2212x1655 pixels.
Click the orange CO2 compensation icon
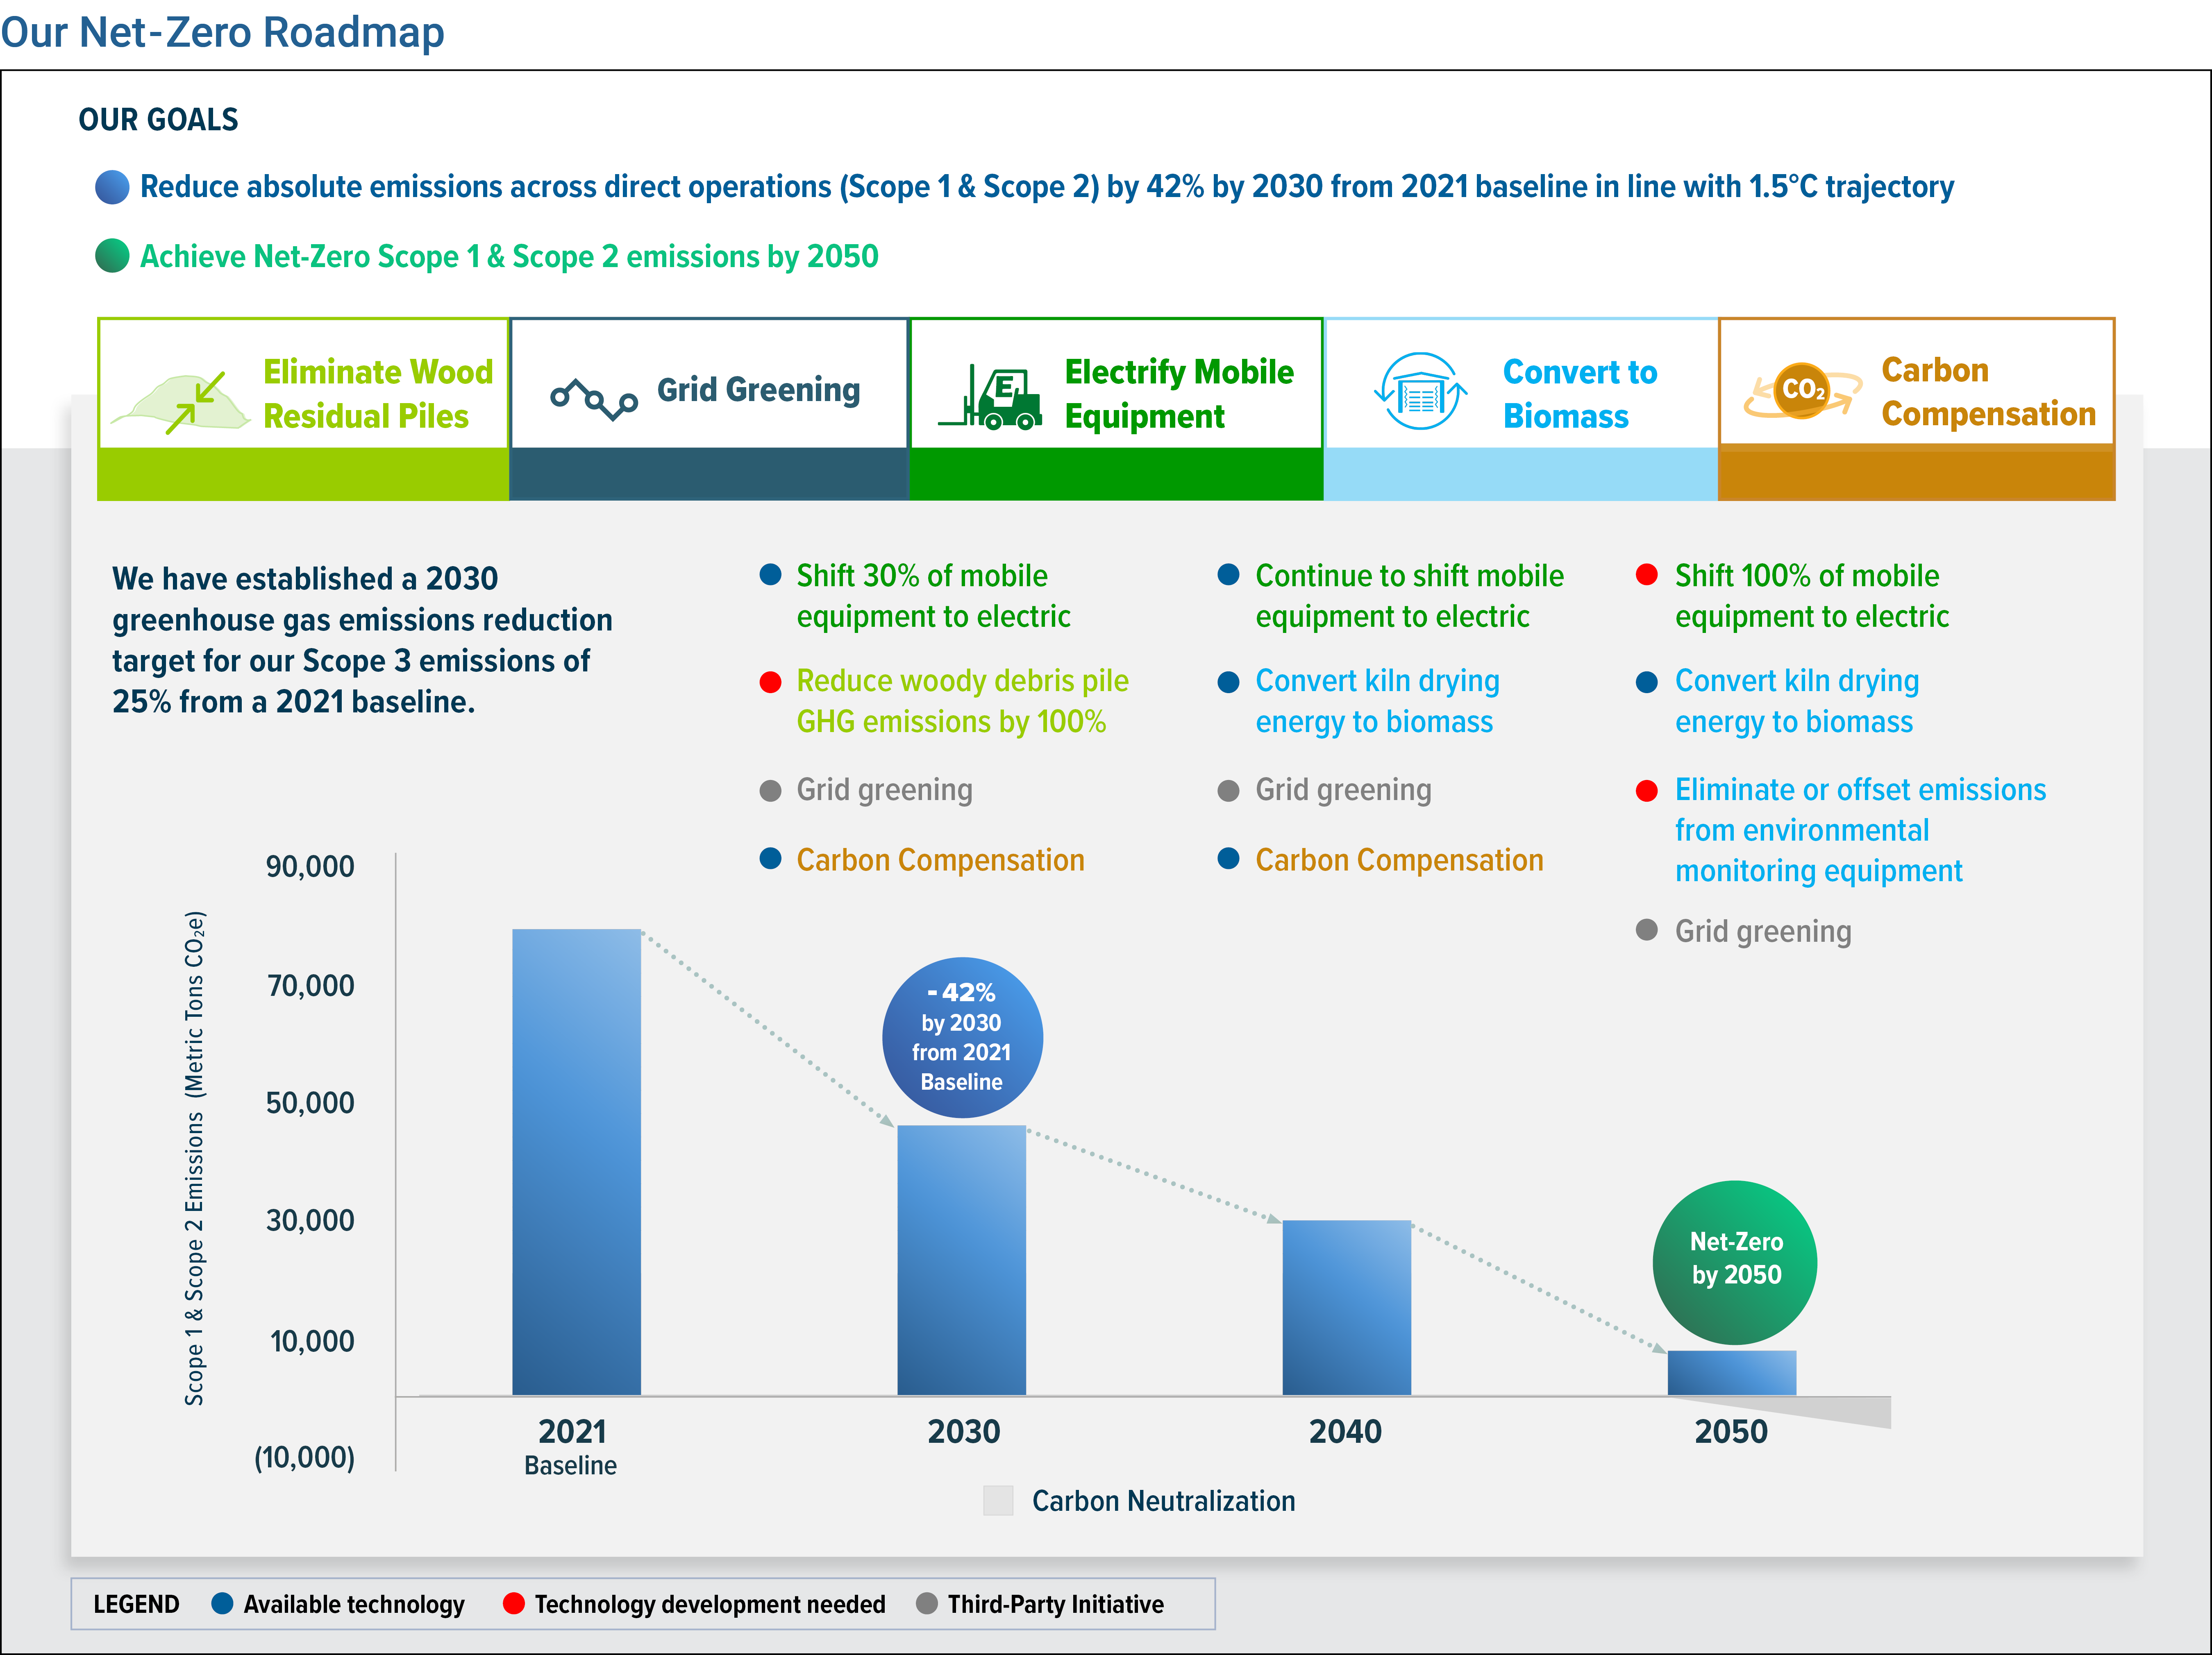[1803, 391]
